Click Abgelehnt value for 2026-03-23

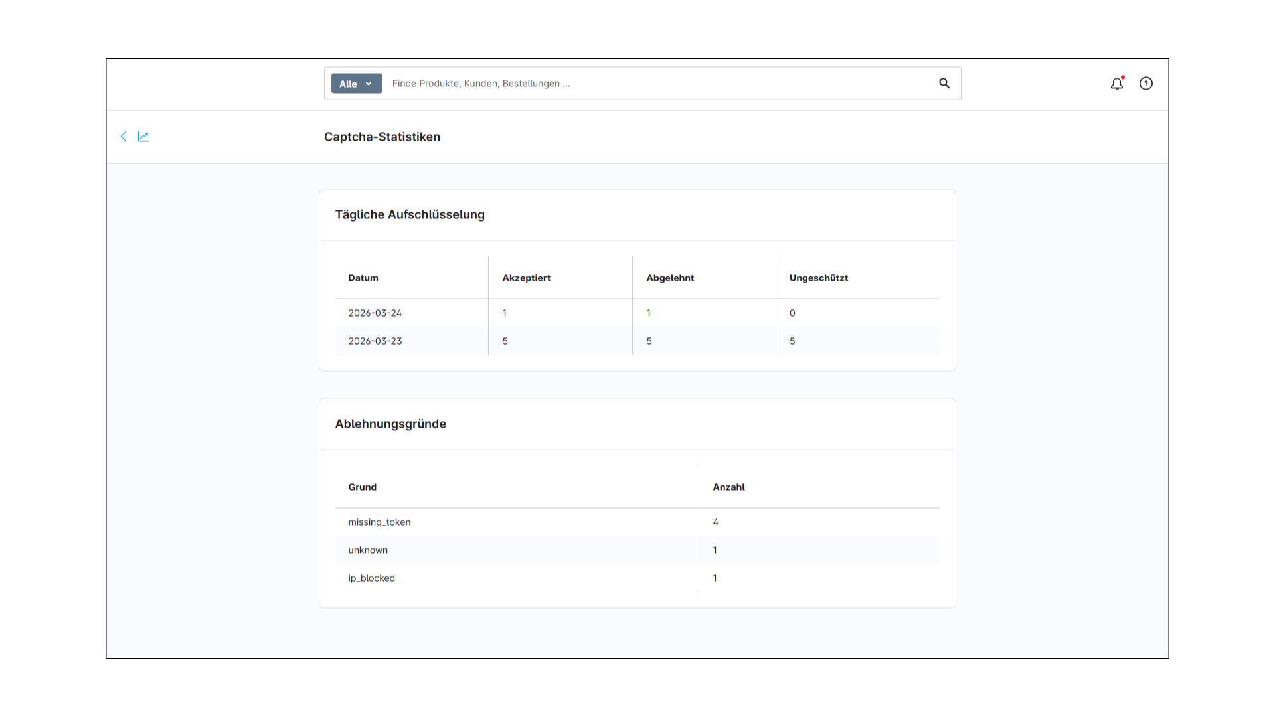(x=649, y=341)
